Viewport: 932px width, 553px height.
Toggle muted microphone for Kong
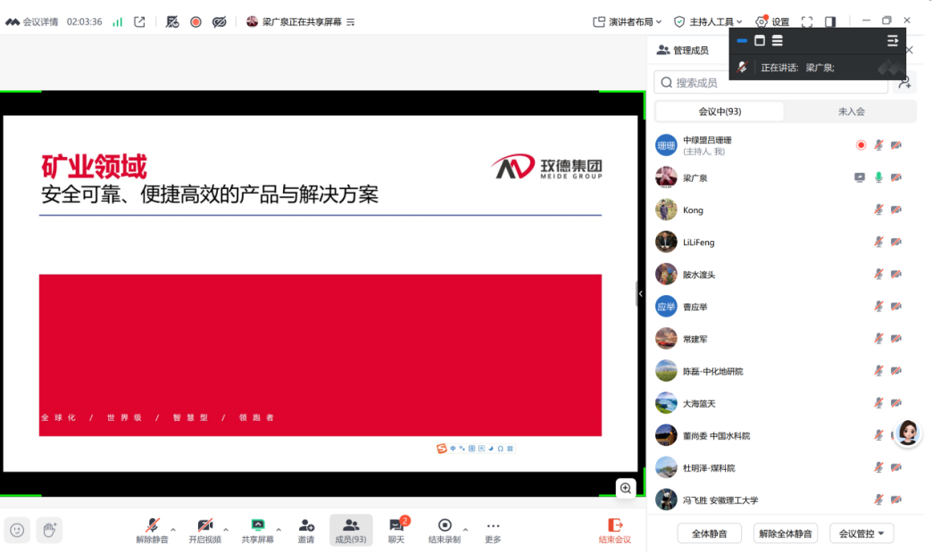click(x=878, y=210)
